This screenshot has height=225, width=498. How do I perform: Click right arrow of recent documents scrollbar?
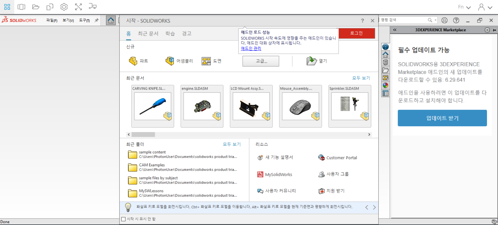tap(369, 134)
